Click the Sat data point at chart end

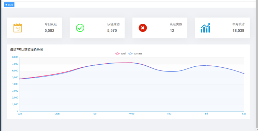pyautogui.click(x=244, y=73)
